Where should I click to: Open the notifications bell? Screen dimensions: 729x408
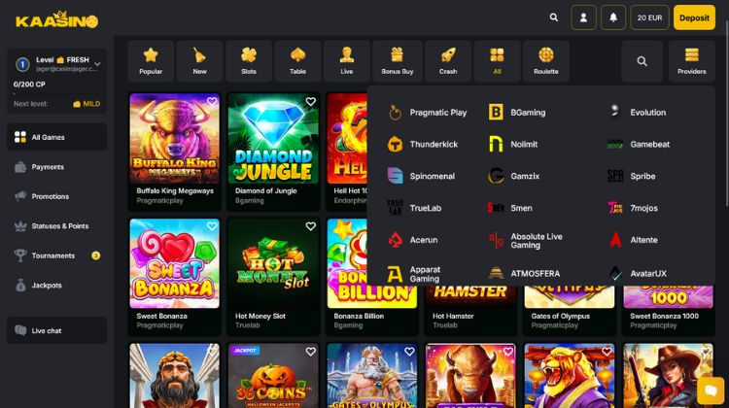coord(613,17)
